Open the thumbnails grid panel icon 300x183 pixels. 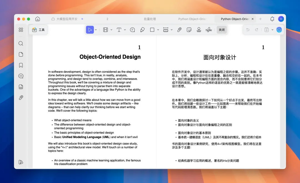21,30
